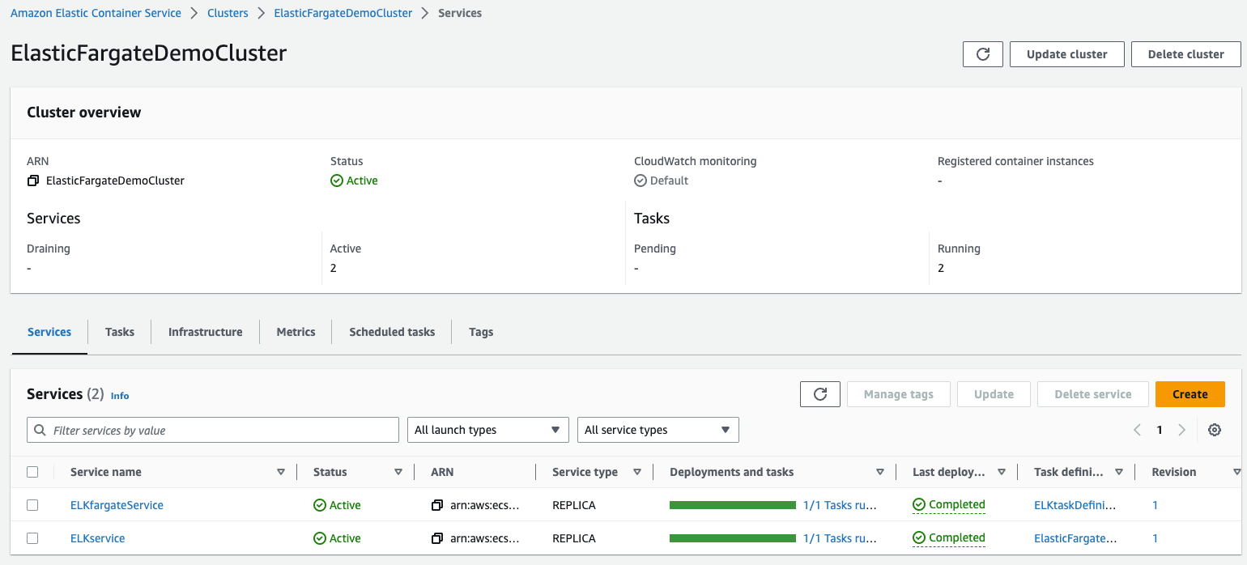
Task: Check the ELKfargateService row checkbox
Action: pos(32,505)
